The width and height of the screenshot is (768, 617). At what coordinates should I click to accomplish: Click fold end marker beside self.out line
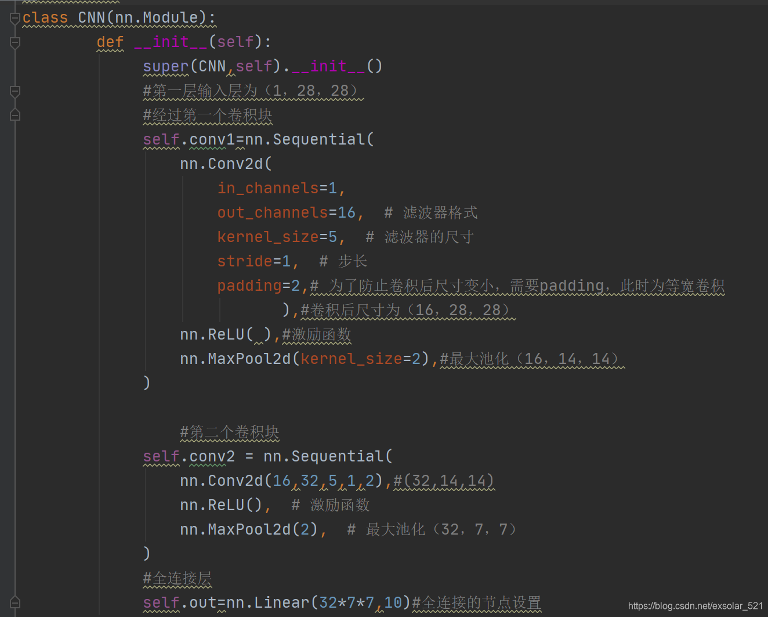[15, 602]
